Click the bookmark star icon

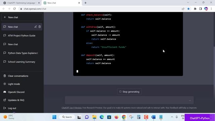coord(188,9)
